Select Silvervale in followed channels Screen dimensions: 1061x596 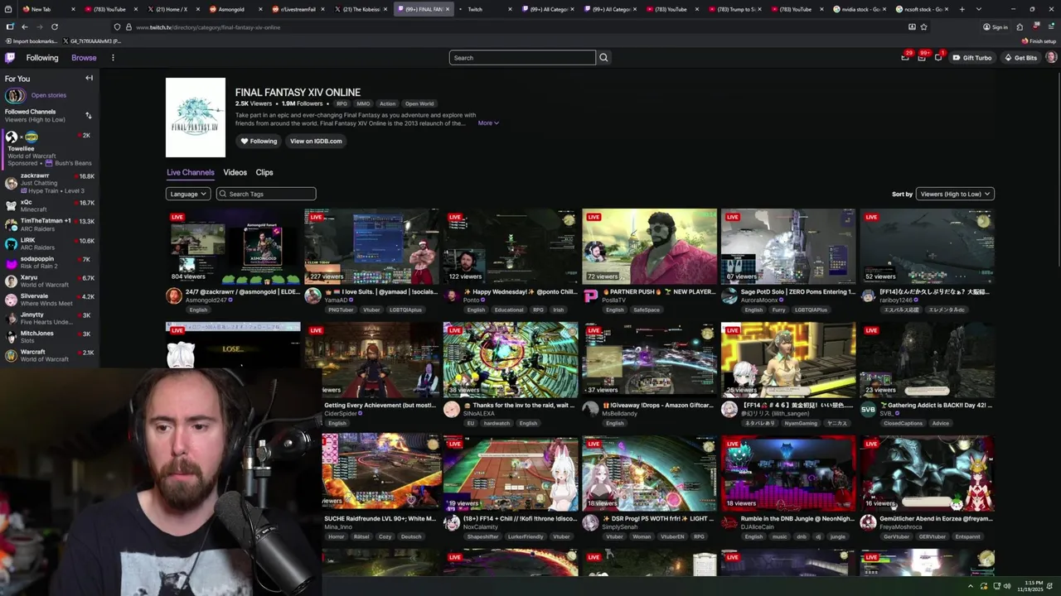pos(50,300)
